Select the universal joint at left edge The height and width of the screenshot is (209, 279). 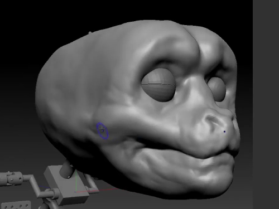pos(11,179)
